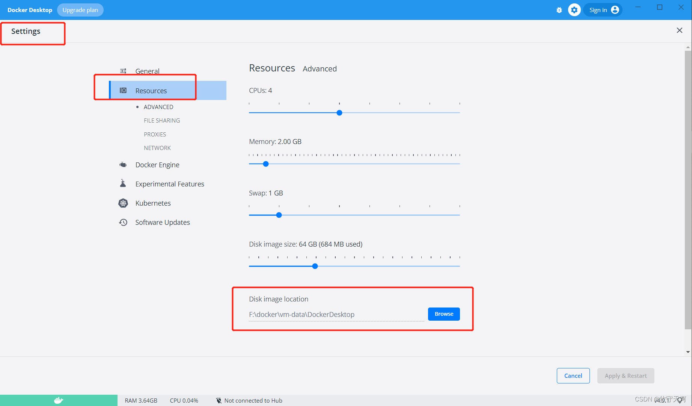Screen dimensions: 692x406
Task: Click the scrollbar down arrow
Action: (x=688, y=352)
